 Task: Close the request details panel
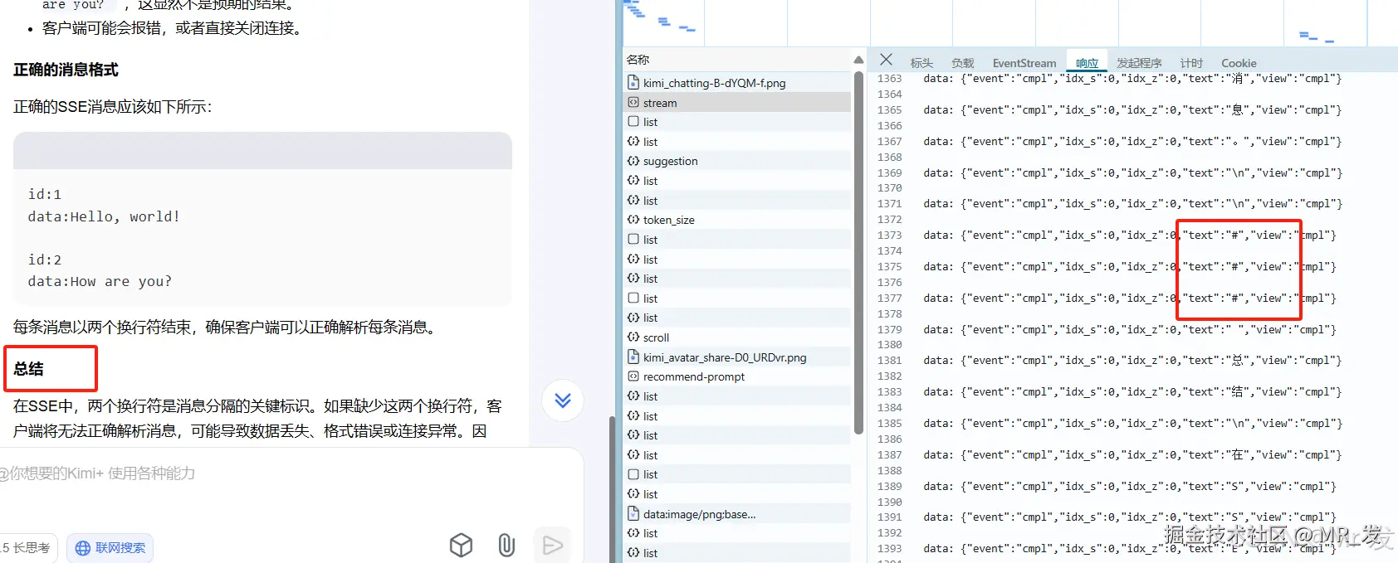(x=886, y=60)
